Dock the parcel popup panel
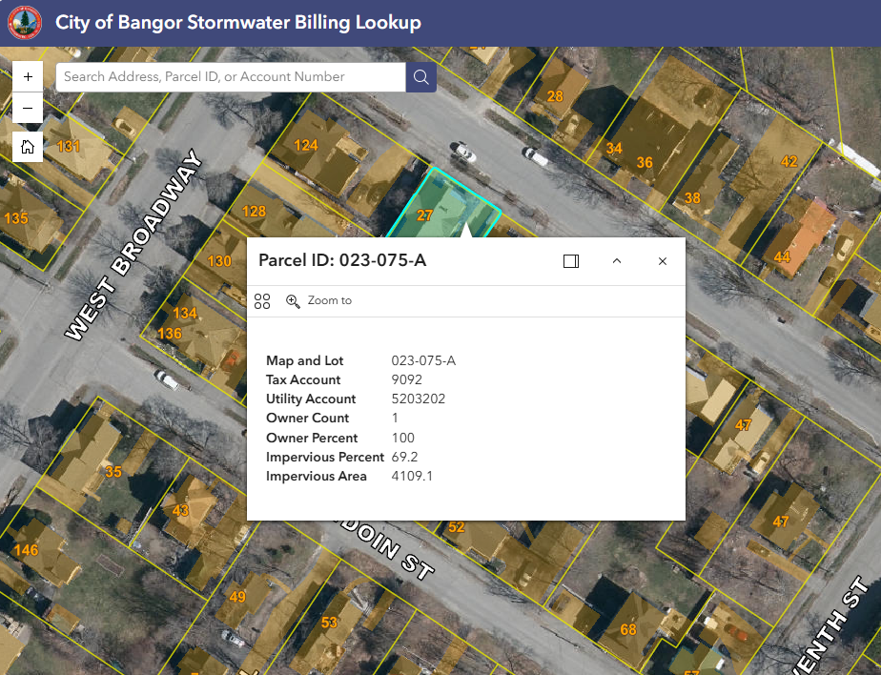 (571, 261)
